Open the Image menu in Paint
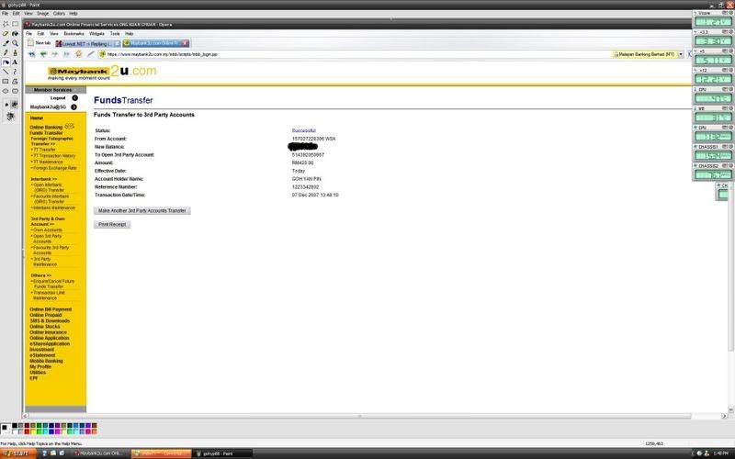 click(x=42, y=13)
